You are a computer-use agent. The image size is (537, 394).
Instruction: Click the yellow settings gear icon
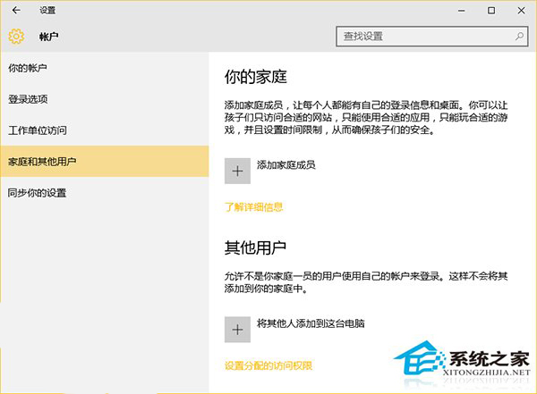pos(16,37)
